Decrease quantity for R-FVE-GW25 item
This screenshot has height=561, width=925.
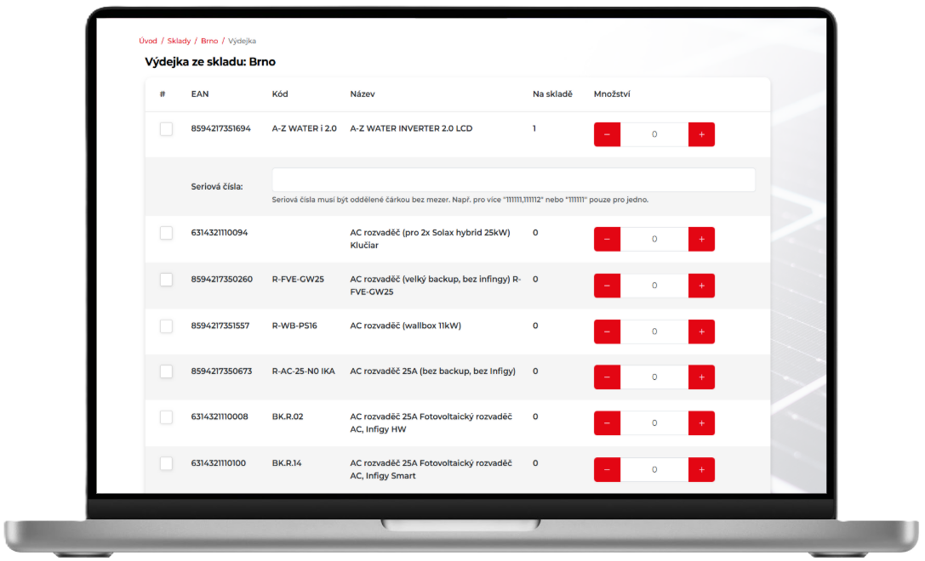coord(607,286)
